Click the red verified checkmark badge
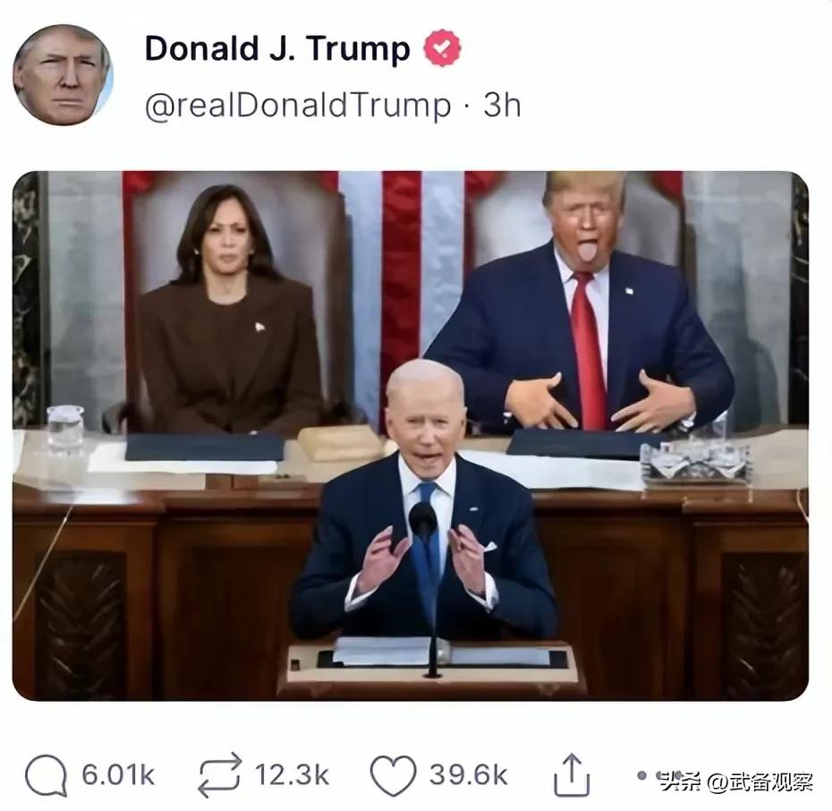The height and width of the screenshot is (811, 832). 442,48
